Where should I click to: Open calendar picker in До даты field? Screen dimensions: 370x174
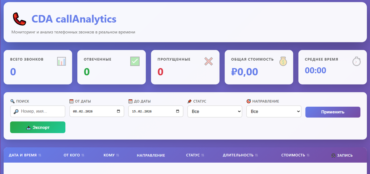pyautogui.click(x=178, y=111)
